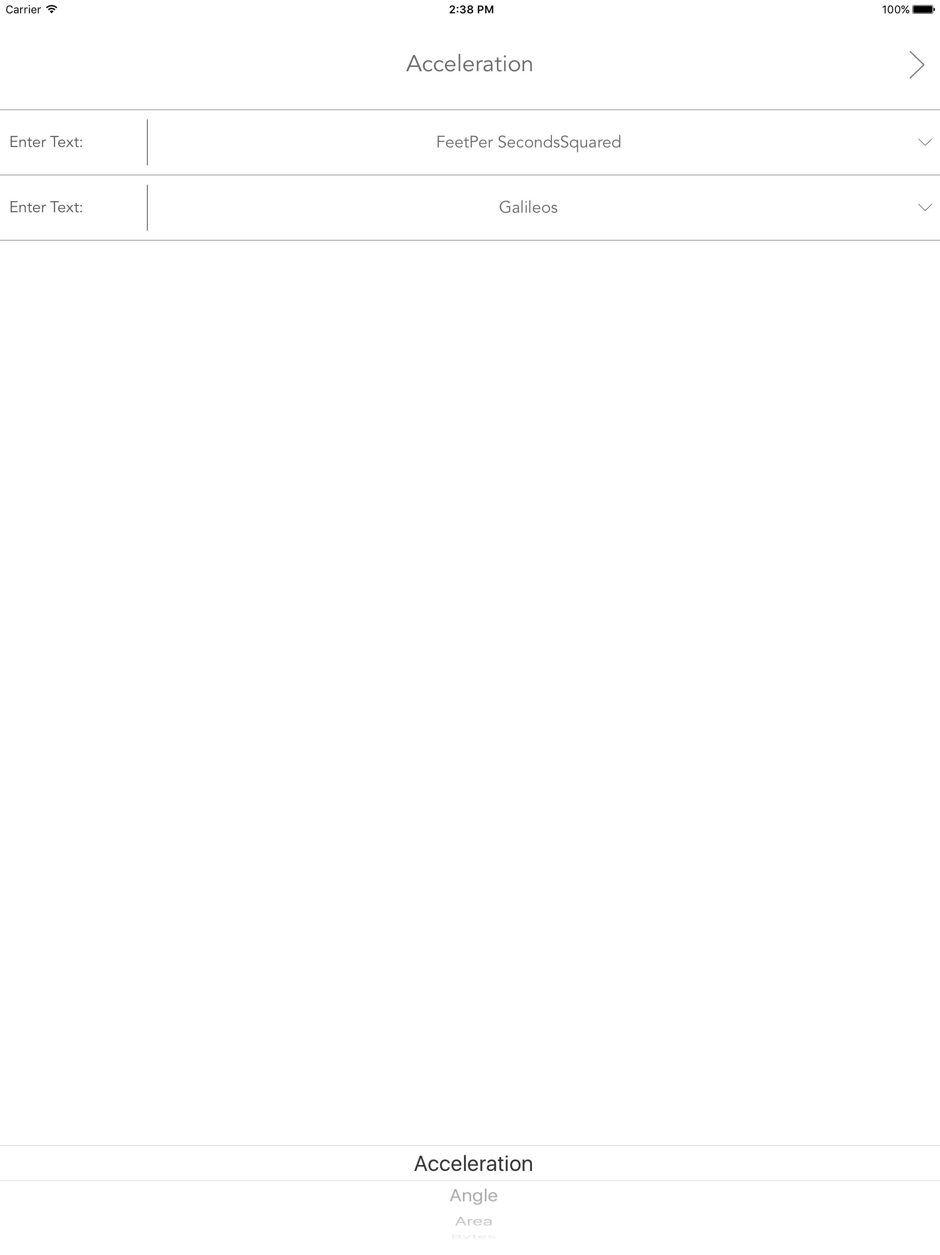
Task: Tap the 100% battery percentage indicator
Action: [896, 9]
